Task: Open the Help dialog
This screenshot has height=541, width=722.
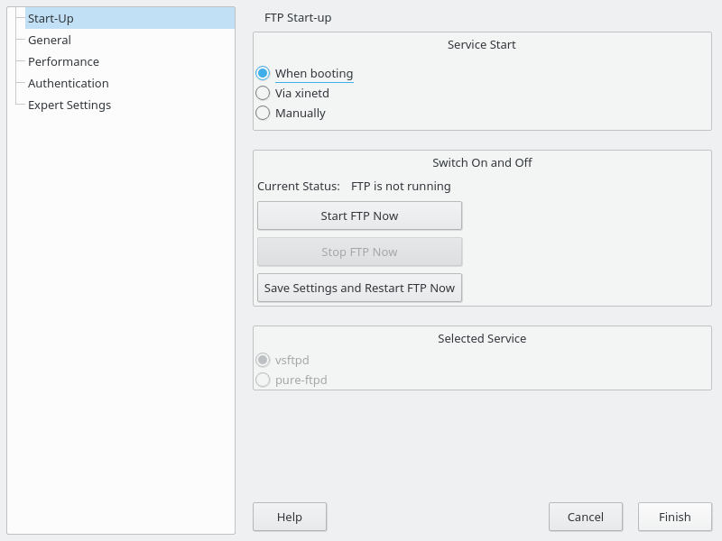Action: click(x=290, y=517)
